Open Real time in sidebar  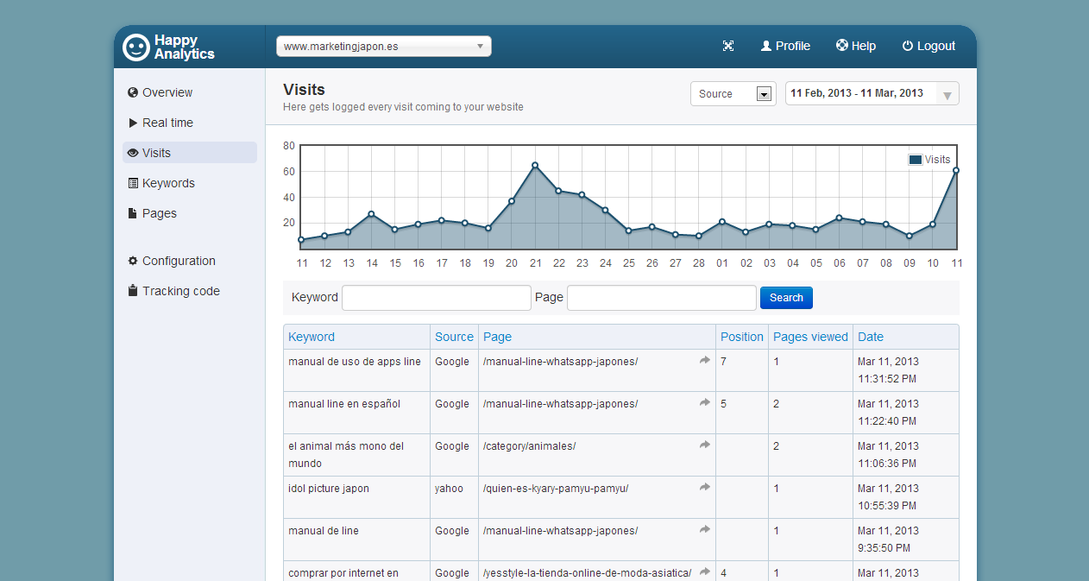pos(167,123)
